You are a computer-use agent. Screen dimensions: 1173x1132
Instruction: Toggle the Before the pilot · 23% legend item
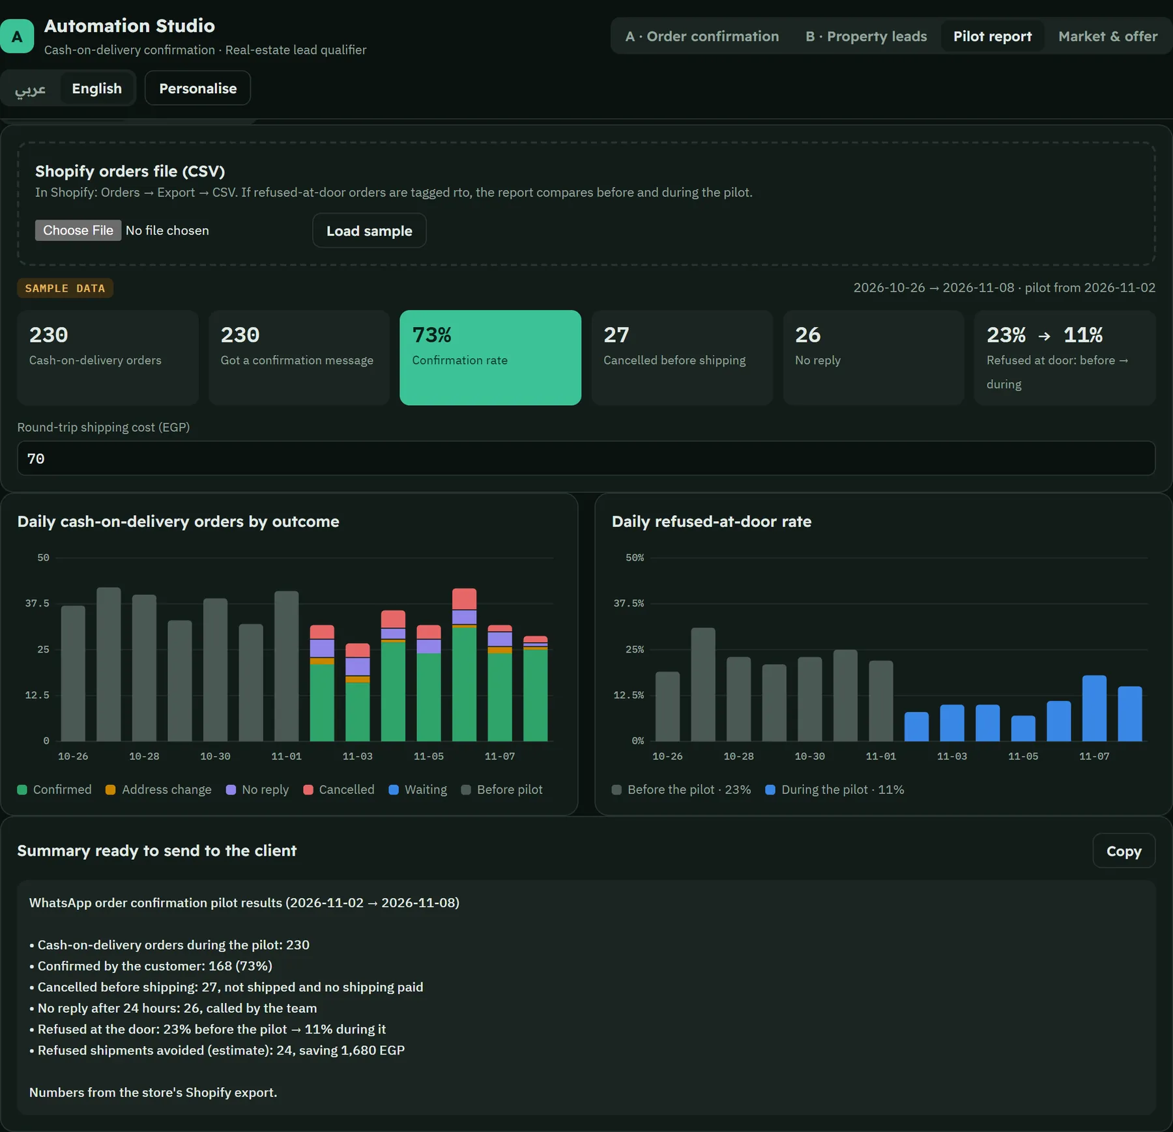click(x=682, y=790)
